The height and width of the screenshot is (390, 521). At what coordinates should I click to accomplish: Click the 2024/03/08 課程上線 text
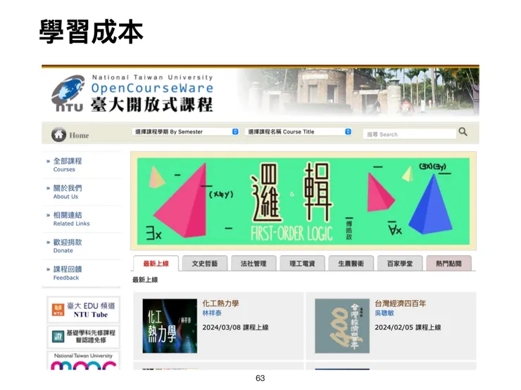pyautogui.click(x=236, y=327)
